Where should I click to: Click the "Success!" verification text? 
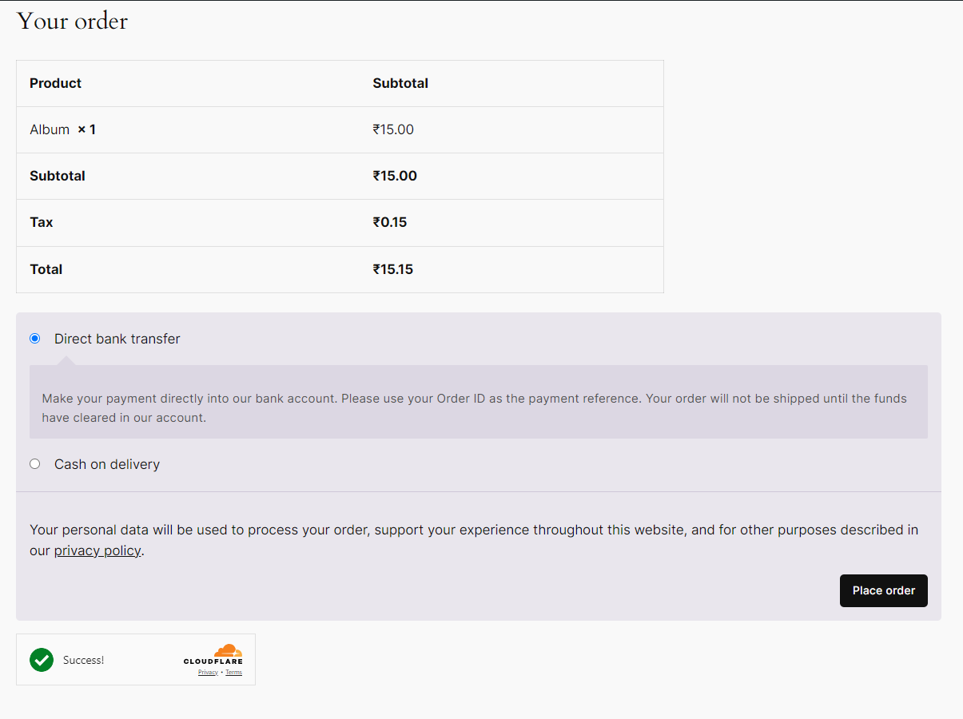[83, 660]
